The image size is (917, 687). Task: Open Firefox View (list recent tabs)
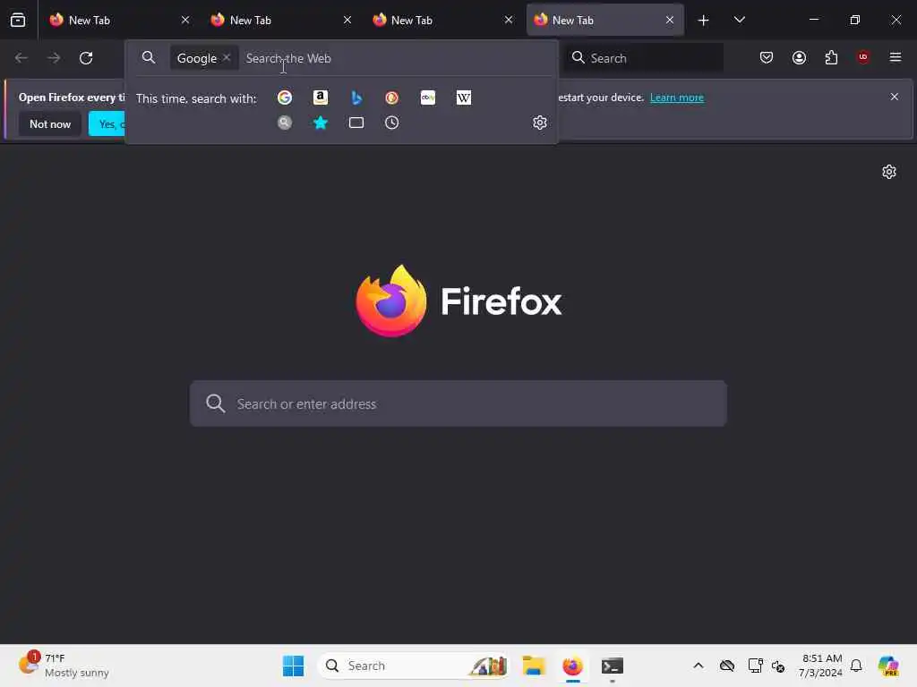[18, 20]
